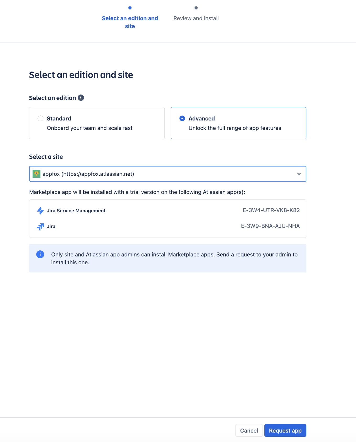The image size is (356, 442).
Task: Select the Advanced edition radio button
Action: pyautogui.click(x=182, y=118)
